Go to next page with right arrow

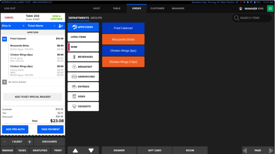pos(271,150)
